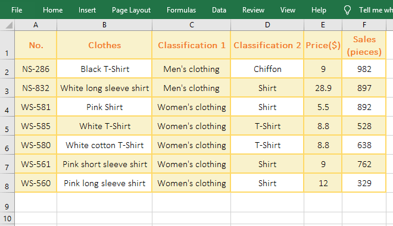Image resolution: width=393 pixels, height=226 pixels.
Task: Select sales value 982
Action: click(x=364, y=69)
